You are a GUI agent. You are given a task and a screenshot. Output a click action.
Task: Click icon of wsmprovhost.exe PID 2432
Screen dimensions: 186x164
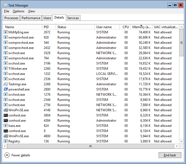[x=5, y=48]
